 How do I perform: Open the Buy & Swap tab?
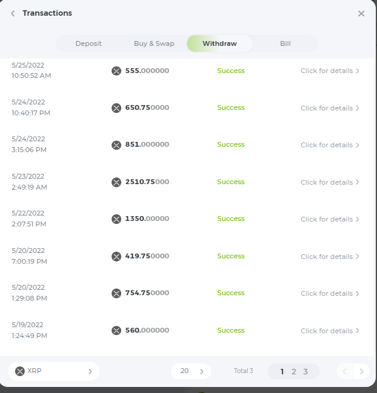(154, 43)
